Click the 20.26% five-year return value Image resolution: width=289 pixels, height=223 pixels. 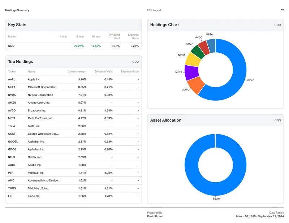coord(79,46)
